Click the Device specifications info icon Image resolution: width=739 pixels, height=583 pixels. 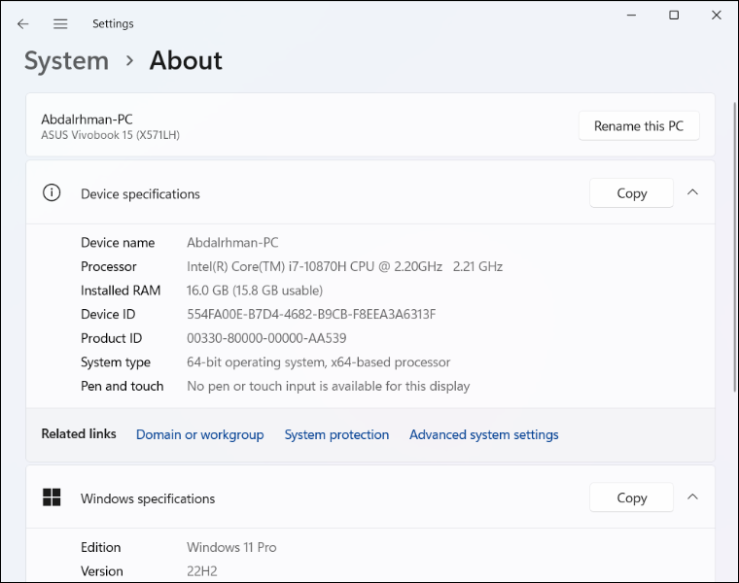click(x=52, y=192)
